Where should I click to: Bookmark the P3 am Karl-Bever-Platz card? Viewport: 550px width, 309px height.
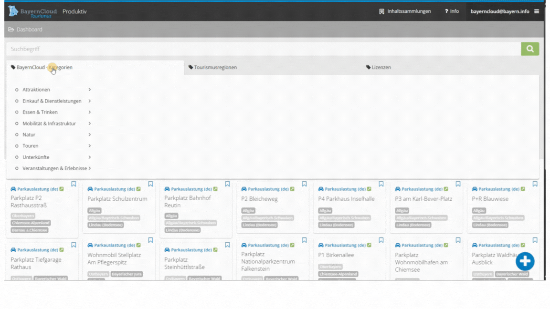click(458, 184)
